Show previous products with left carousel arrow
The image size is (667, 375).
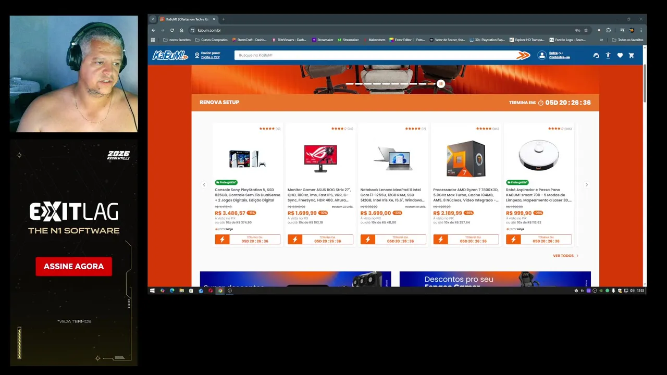coord(204,185)
